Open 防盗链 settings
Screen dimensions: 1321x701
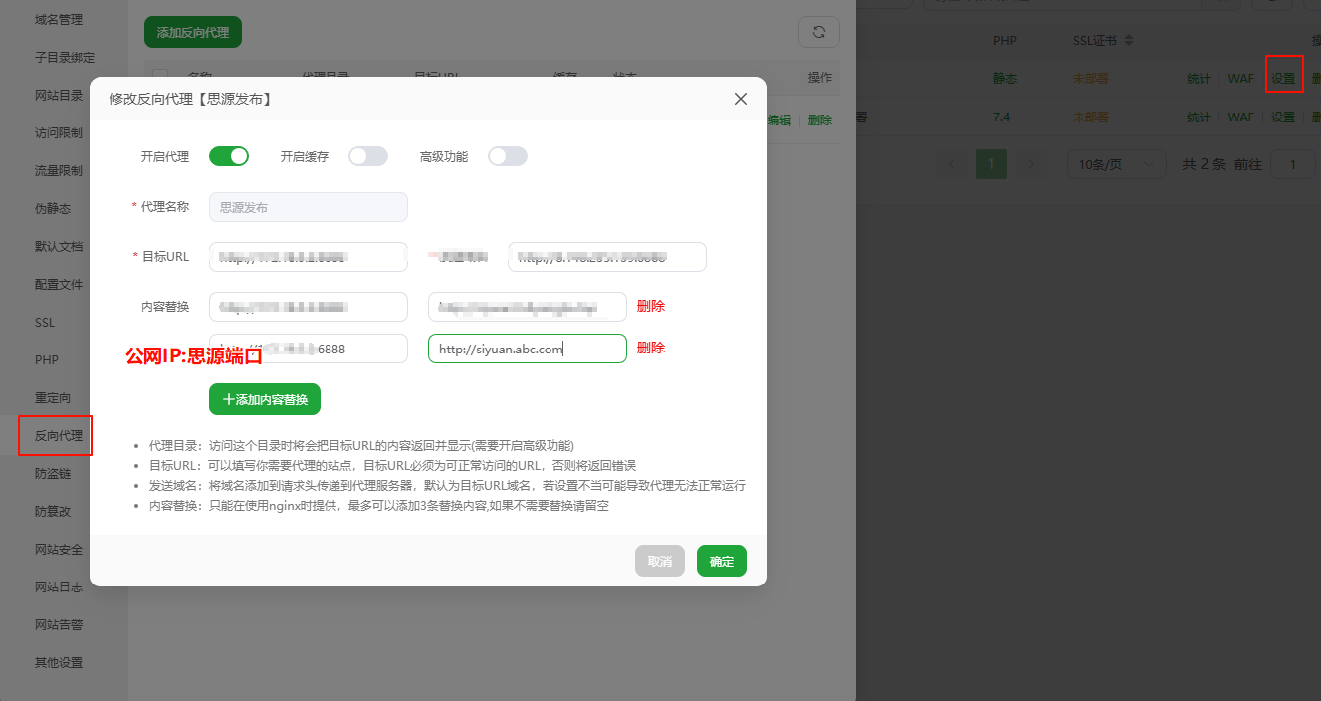52,473
